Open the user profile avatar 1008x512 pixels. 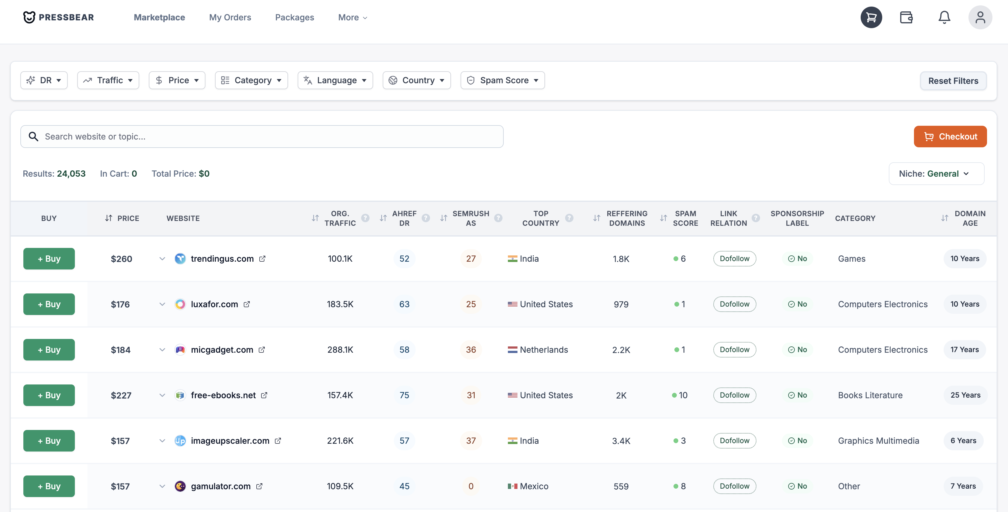(x=980, y=17)
